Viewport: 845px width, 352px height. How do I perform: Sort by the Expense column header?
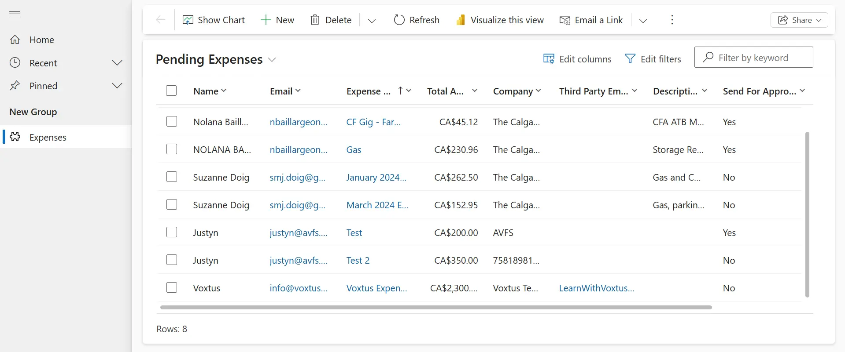pos(379,91)
